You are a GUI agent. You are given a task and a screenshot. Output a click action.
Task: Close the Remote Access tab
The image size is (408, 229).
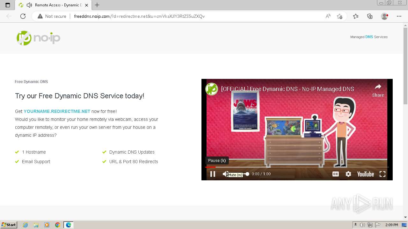(86, 5)
